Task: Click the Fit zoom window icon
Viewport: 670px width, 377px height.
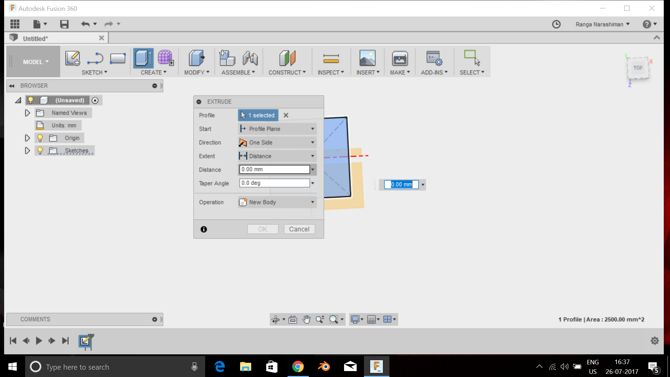Action: [334, 319]
